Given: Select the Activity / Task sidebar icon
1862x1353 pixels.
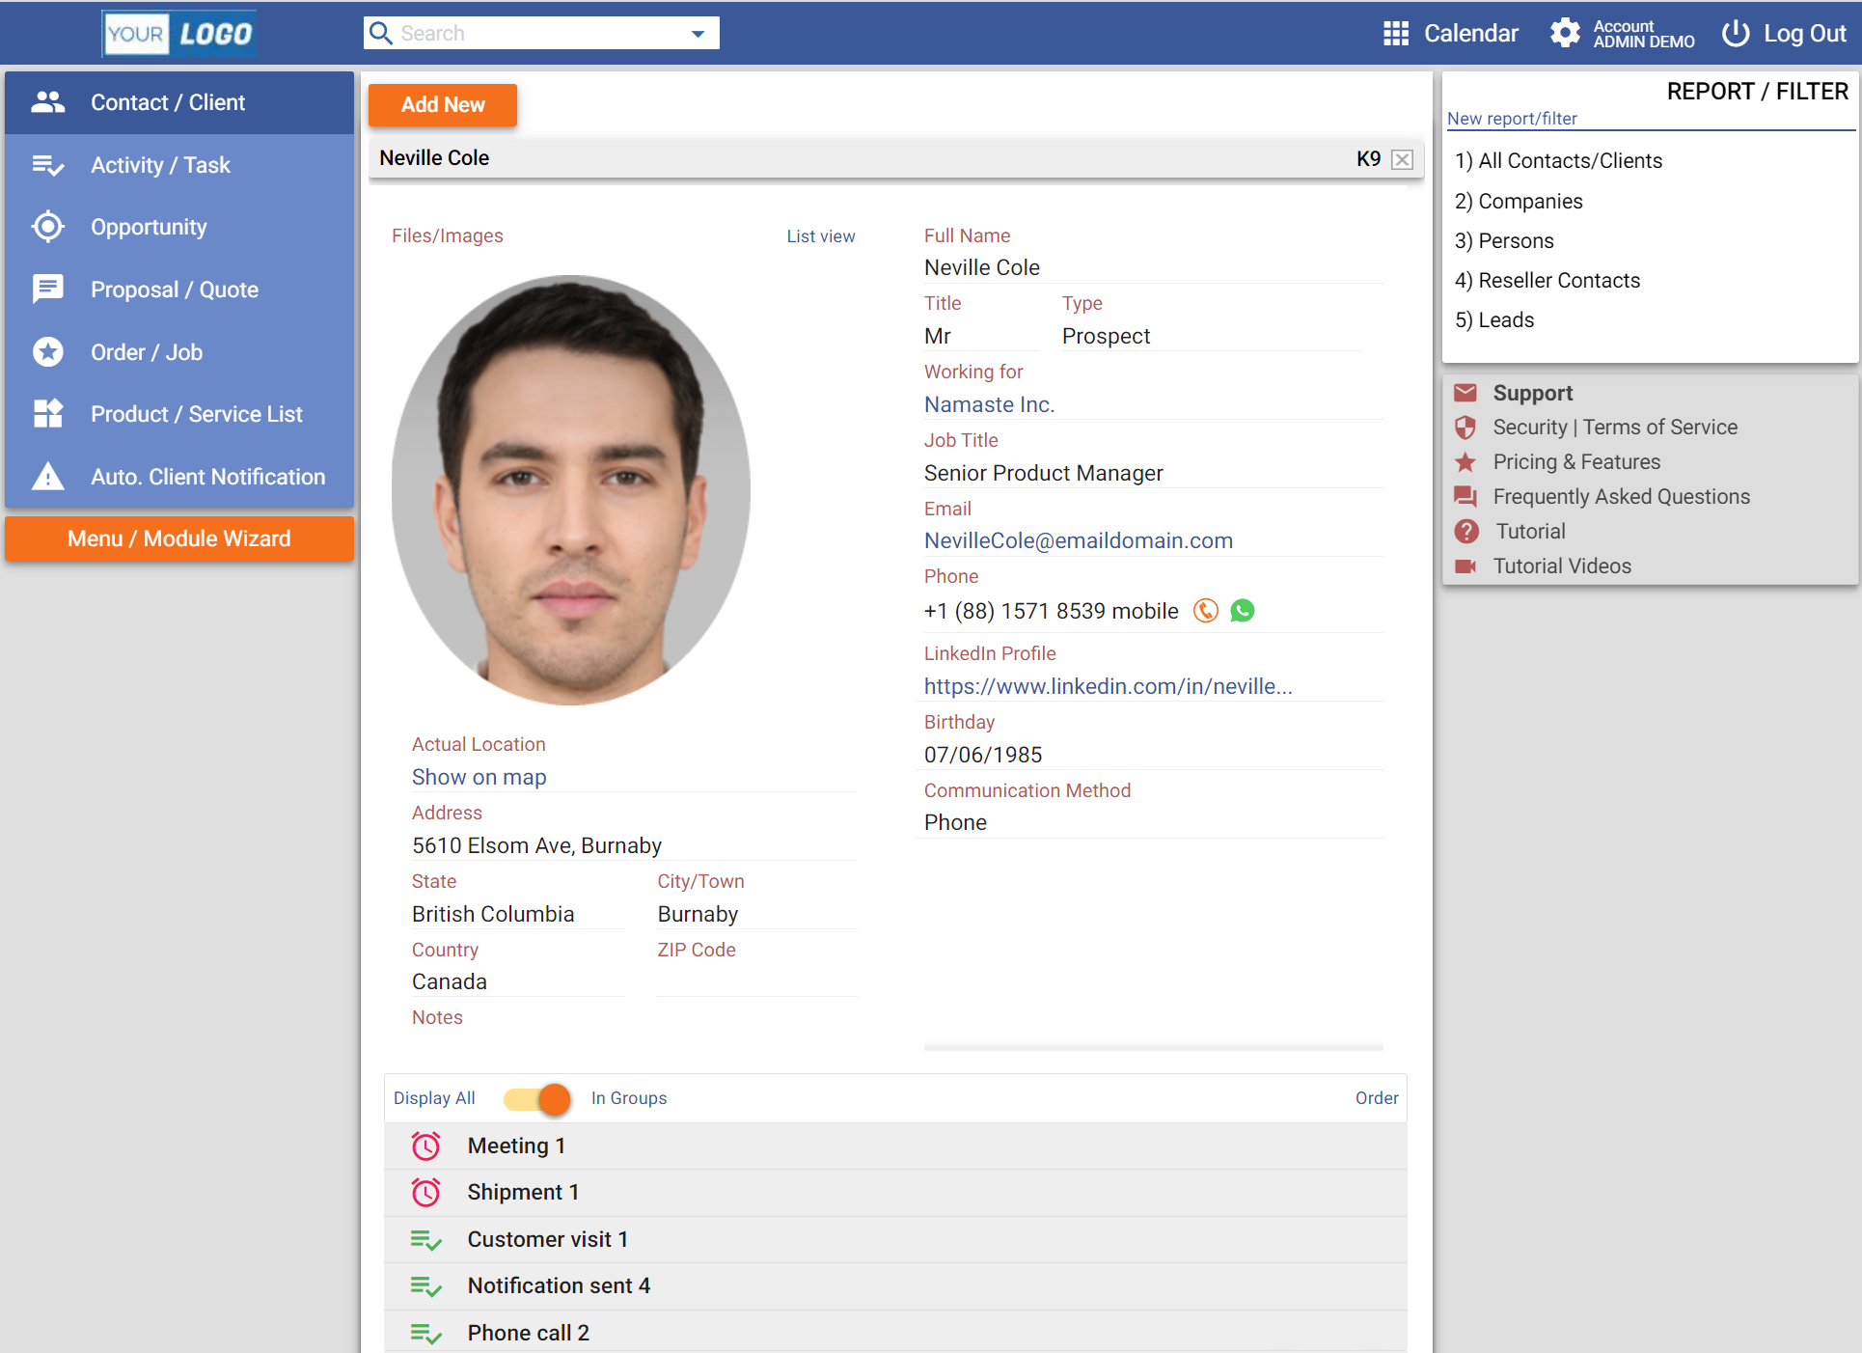Looking at the screenshot, I should pos(47,164).
